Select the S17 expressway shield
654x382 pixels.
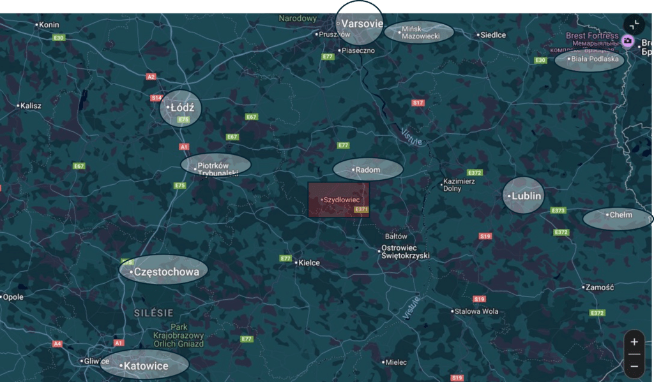[418, 103]
